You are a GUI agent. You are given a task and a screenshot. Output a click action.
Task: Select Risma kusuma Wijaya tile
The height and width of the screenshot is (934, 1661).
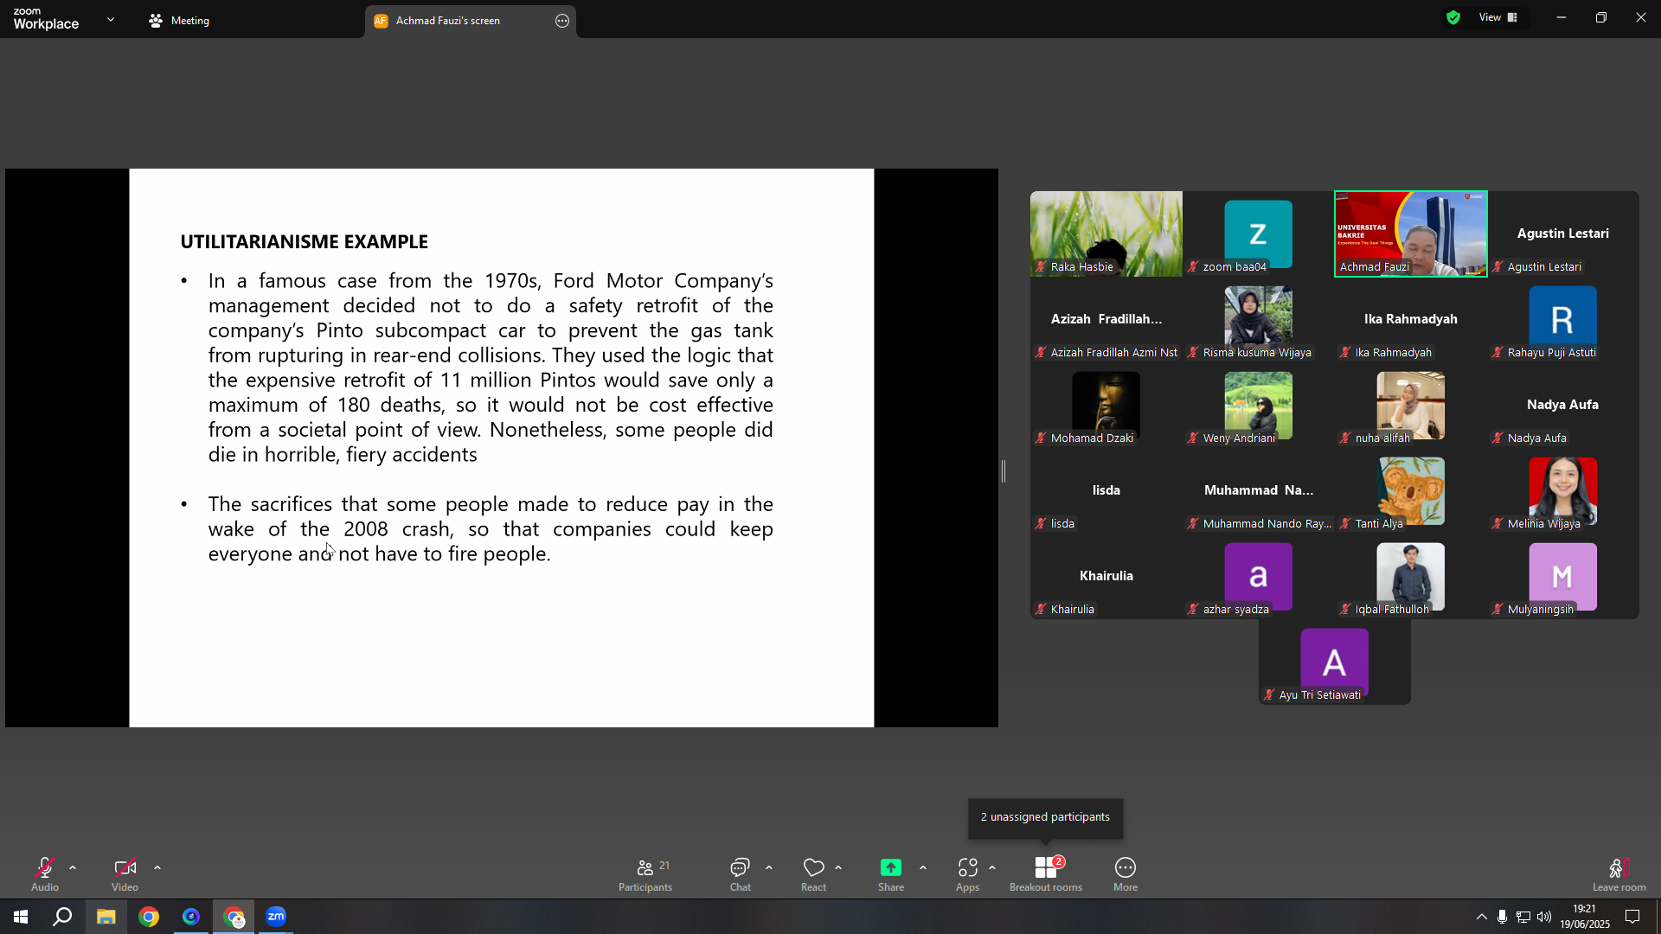pyautogui.click(x=1259, y=319)
